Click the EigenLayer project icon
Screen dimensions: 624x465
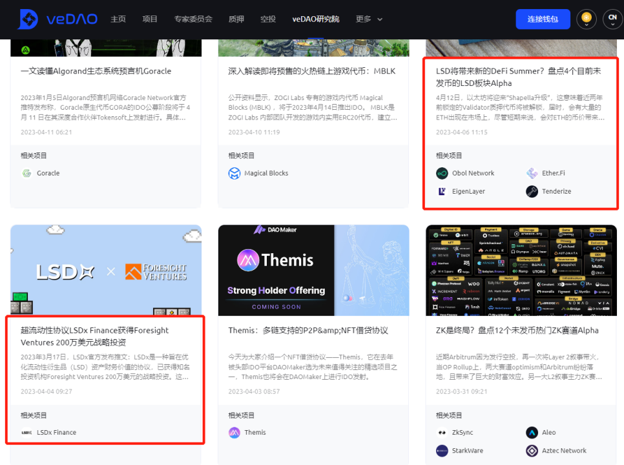pos(442,191)
